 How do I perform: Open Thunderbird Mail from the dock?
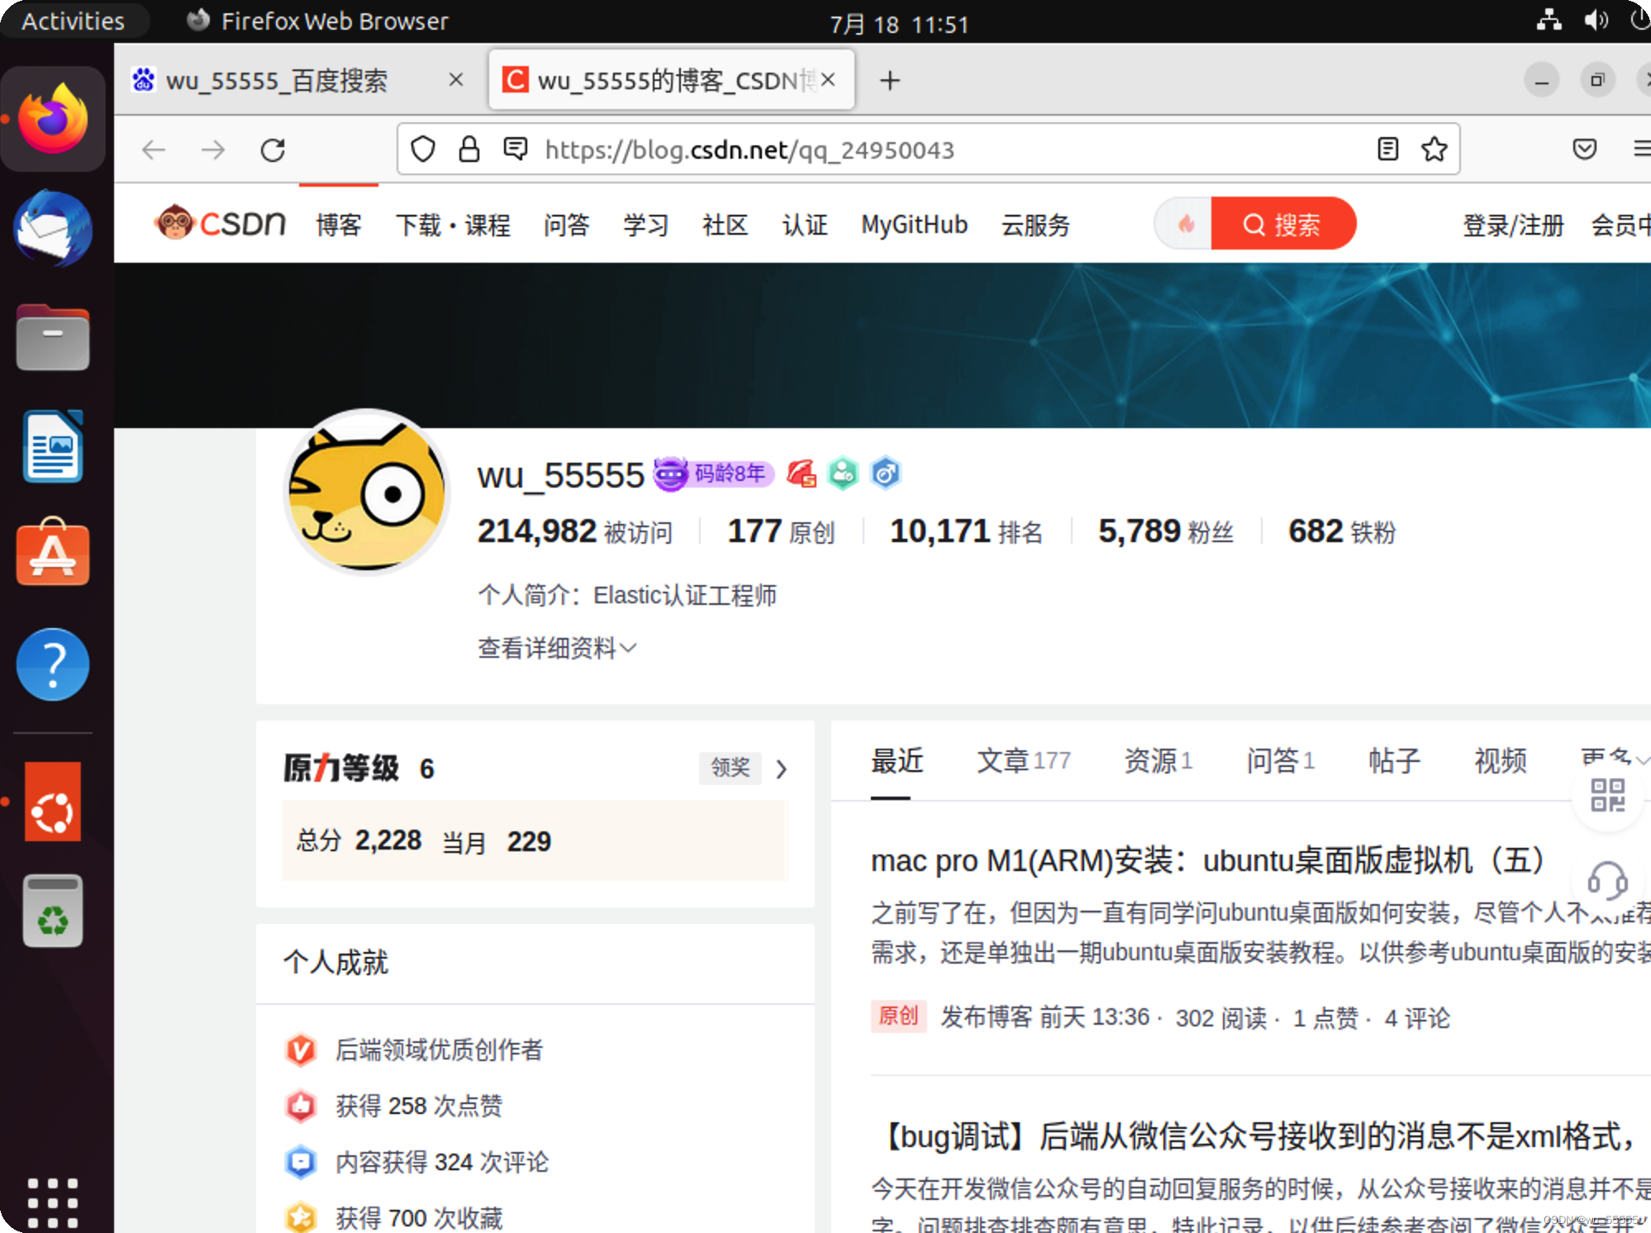(53, 229)
